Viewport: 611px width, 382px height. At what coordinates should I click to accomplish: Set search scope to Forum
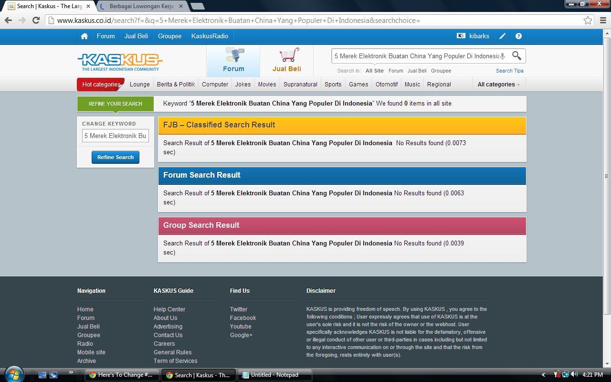(396, 71)
